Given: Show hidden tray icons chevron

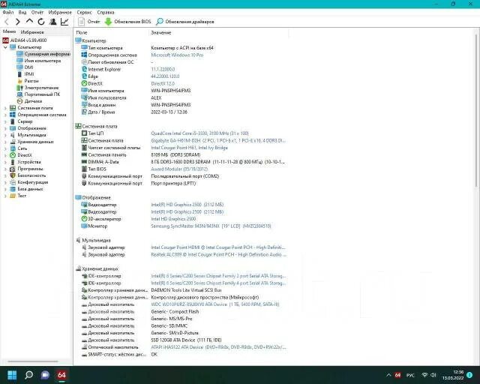Looking at the screenshot, I should [388, 375].
